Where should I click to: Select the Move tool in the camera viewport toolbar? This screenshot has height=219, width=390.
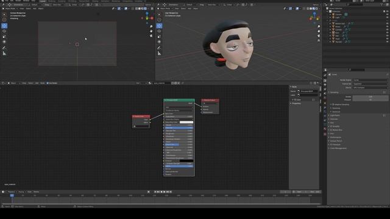point(4,26)
